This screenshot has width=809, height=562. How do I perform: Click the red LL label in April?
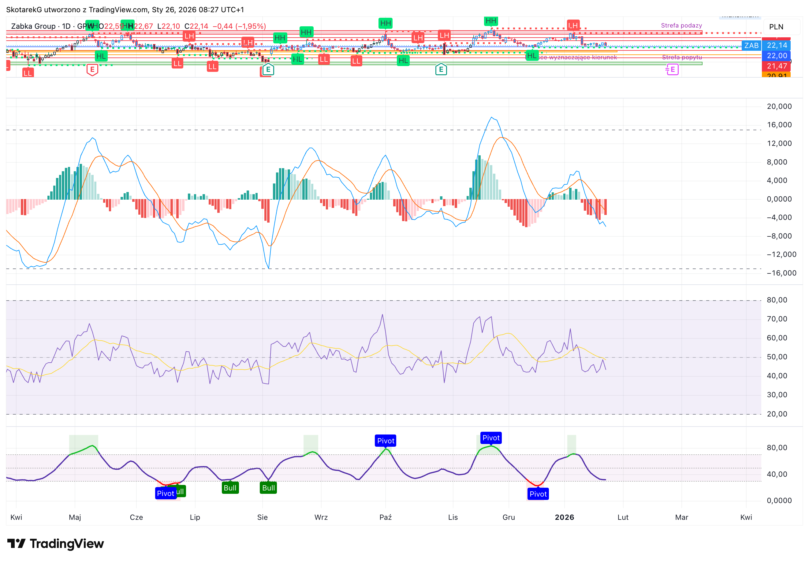coord(28,73)
